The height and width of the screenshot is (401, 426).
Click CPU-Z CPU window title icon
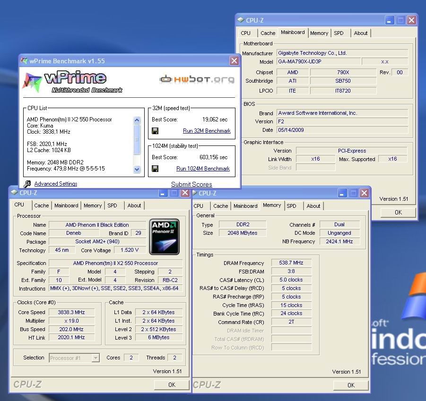pos(14,192)
